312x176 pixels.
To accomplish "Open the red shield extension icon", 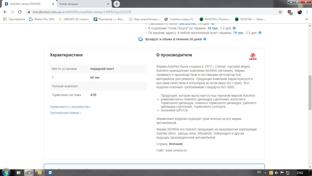I will tap(290, 12).
